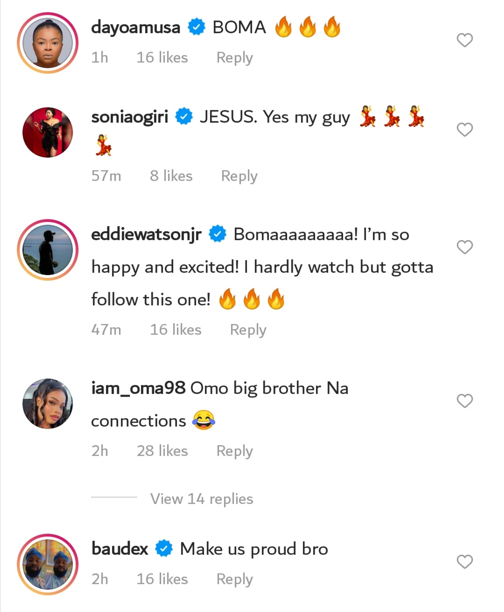Expand View 14 replies thread
This screenshot has width=504, height=612.
pyautogui.click(x=201, y=499)
